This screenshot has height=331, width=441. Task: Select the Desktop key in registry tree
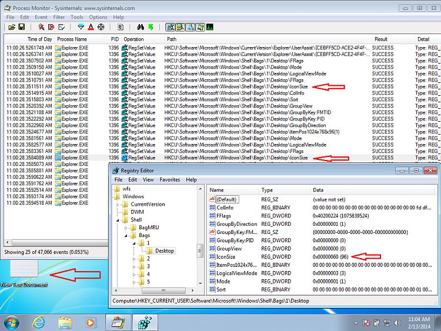[x=164, y=250]
